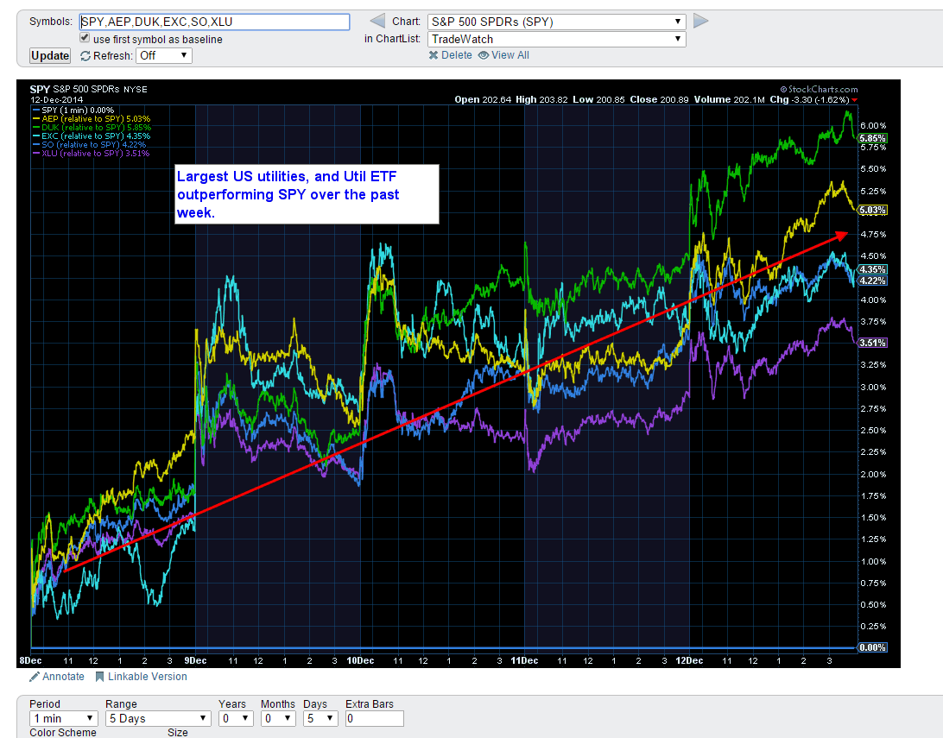
Task: Click the refresh circular arrows icon
Action: 85,56
